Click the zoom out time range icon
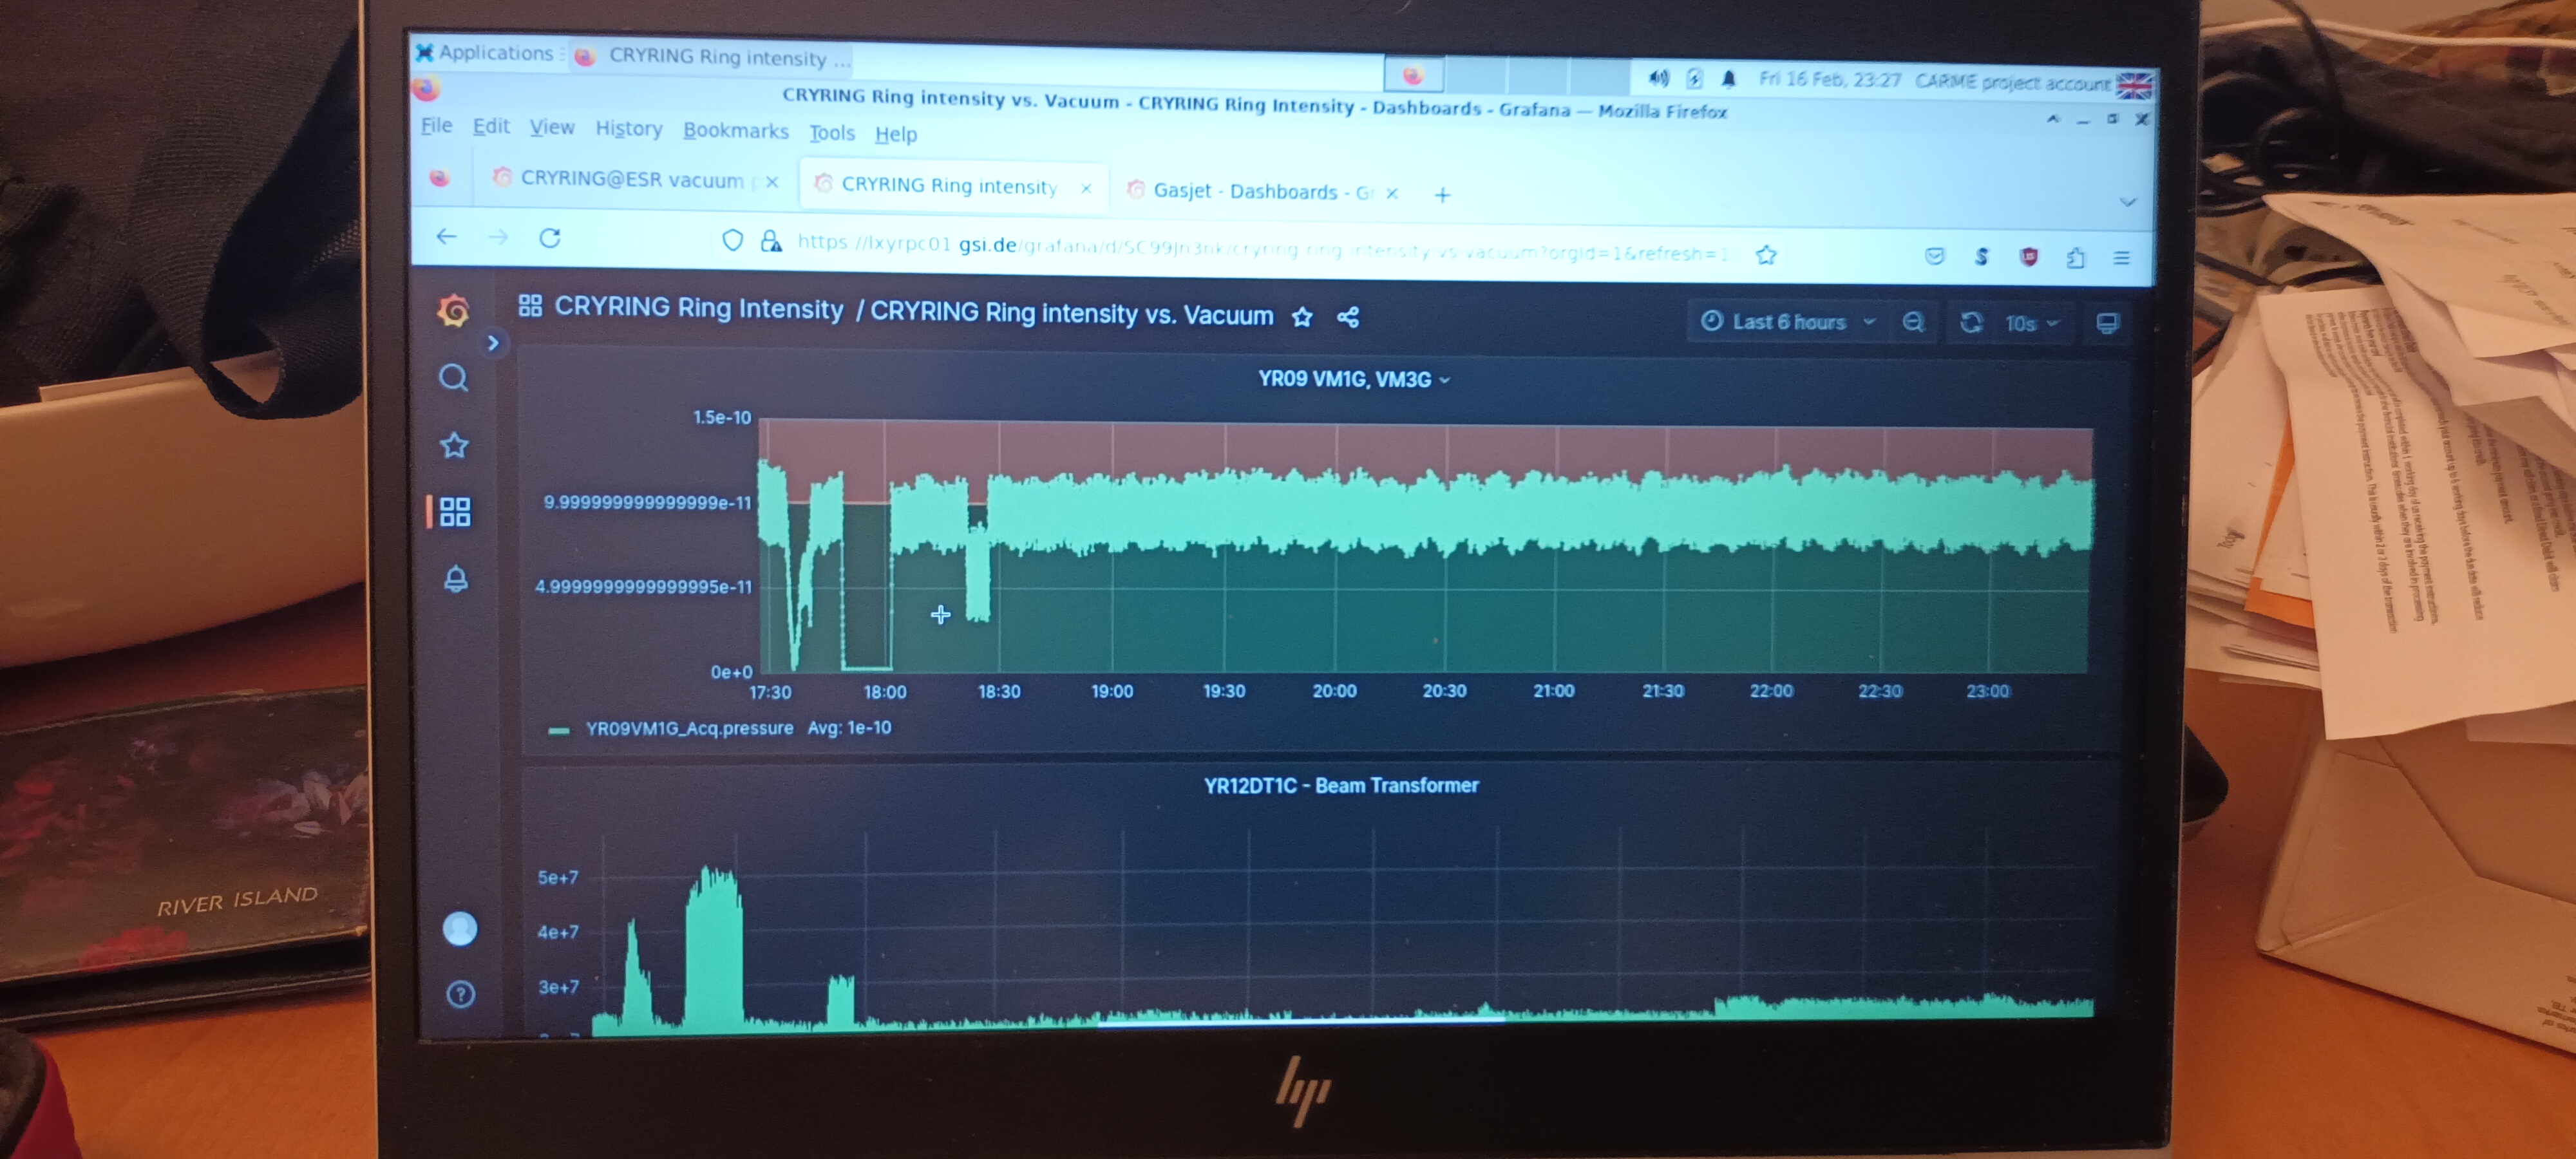Image resolution: width=2576 pixels, height=1159 pixels. coord(1913,322)
